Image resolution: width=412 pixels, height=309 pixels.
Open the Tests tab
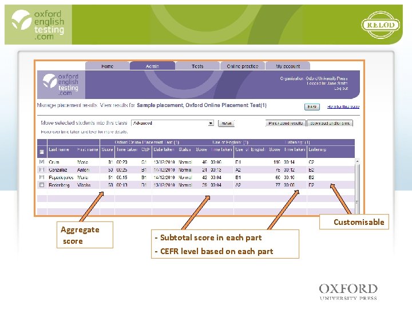click(197, 66)
